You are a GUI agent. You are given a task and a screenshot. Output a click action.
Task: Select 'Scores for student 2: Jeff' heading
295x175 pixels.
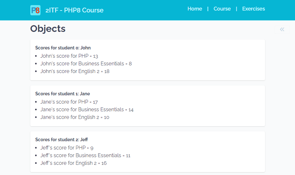[x=62, y=140]
